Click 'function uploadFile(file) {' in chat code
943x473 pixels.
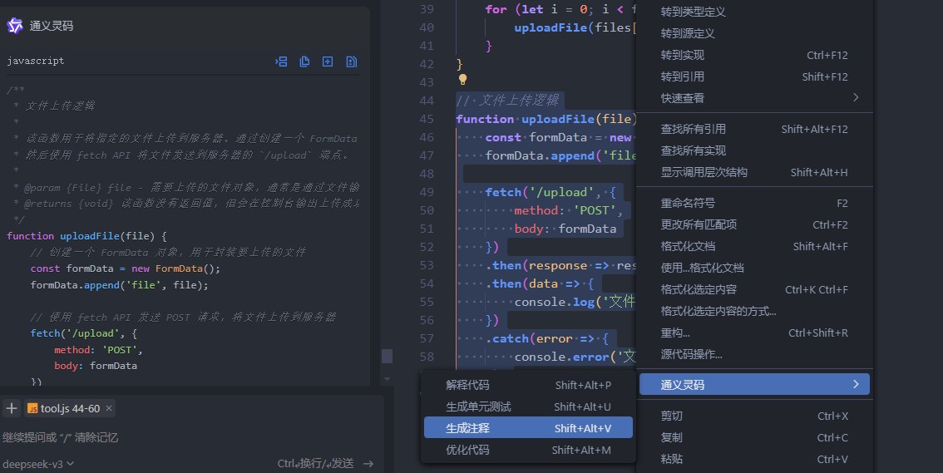point(86,235)
